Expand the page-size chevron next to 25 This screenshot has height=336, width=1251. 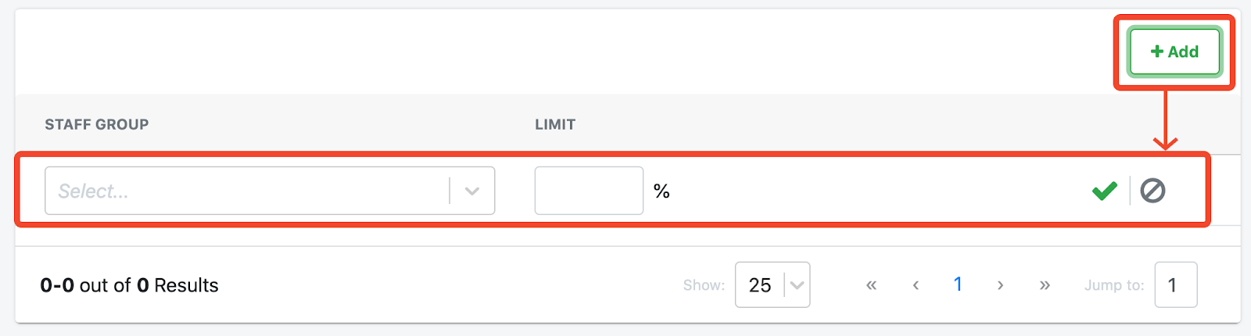pyautogui.click(x=797, y=285)
